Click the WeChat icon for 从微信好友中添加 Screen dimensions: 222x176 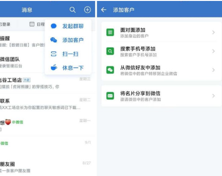pos(110,70)
